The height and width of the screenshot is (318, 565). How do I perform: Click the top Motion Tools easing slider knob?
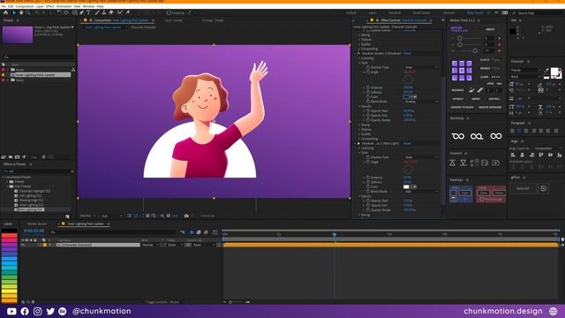460,38
